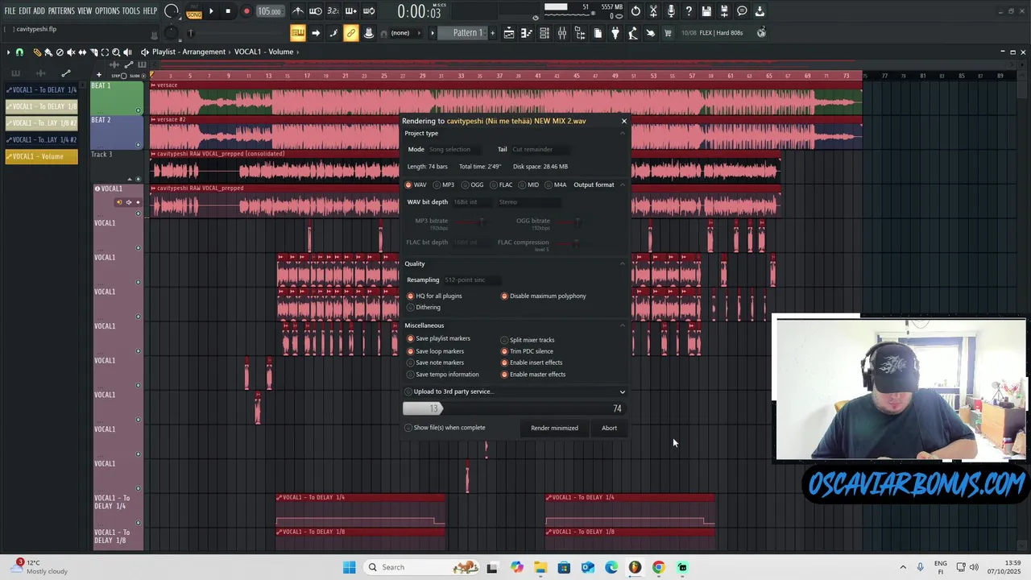Open the OPTIONS menu
Image resolution: width=1031 pixels, height=580 pixels.
coord(107,11)
